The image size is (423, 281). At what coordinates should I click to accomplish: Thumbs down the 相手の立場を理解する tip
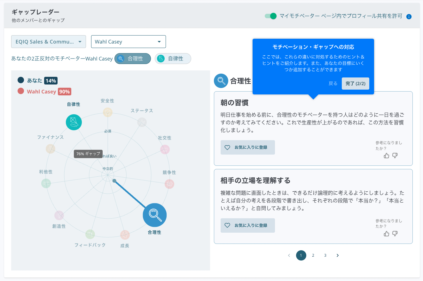(x=395, y=234)
